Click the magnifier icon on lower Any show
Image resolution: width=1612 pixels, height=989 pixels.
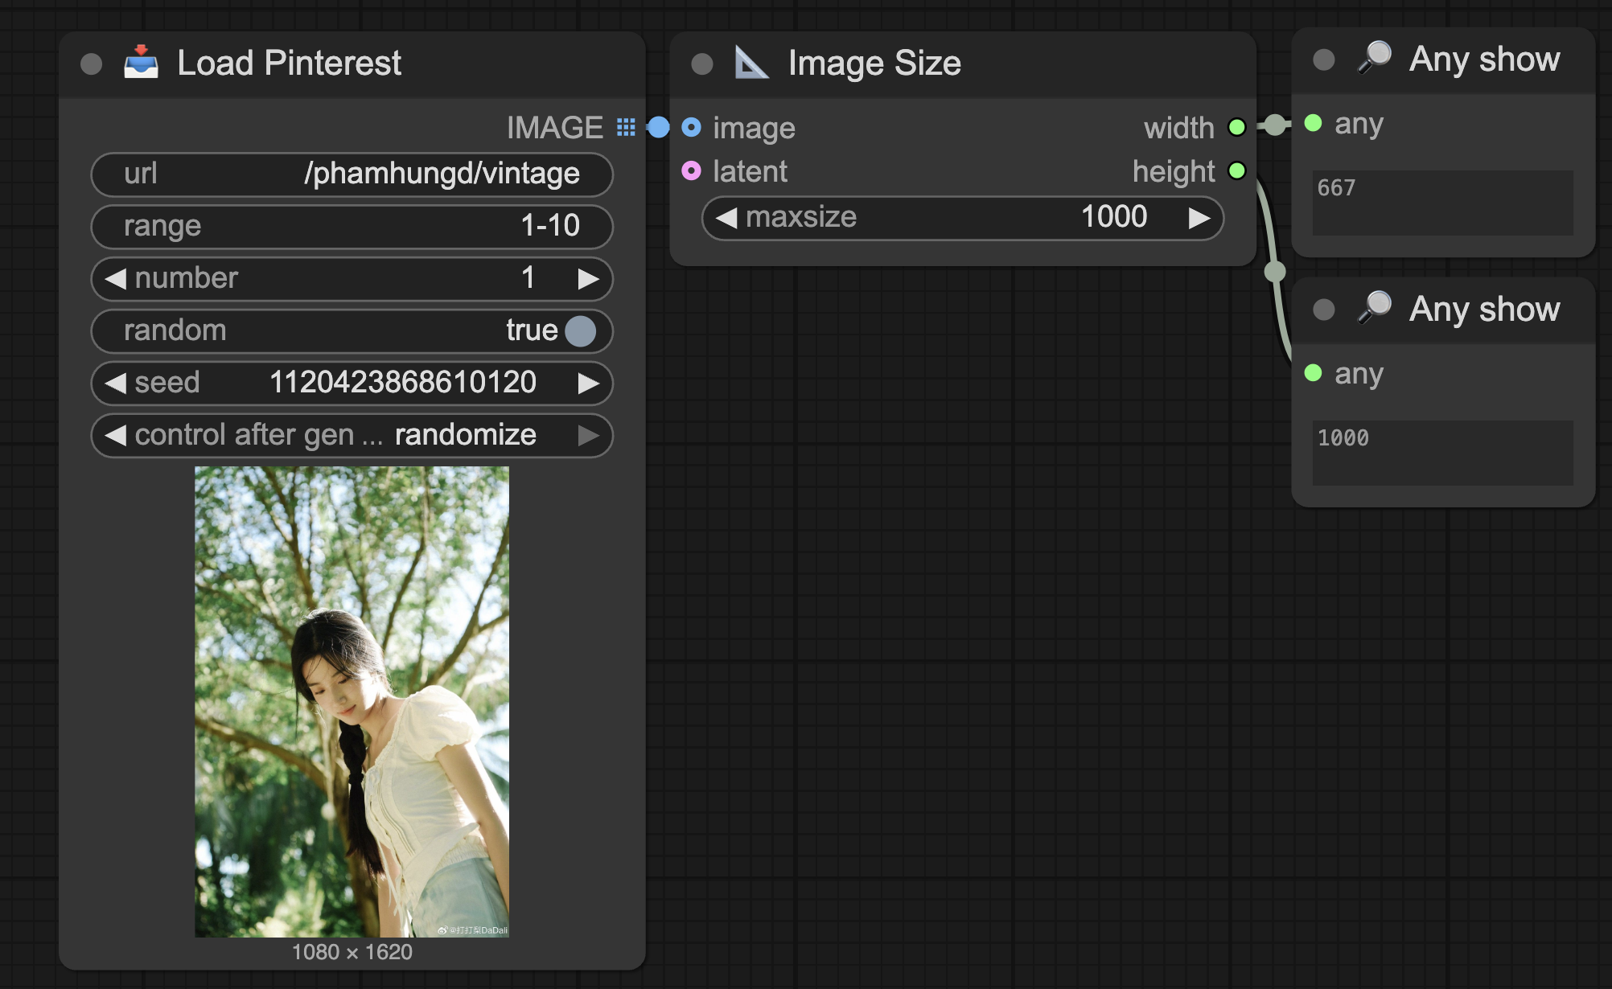pyautogui.click(x=1375, y=308)
